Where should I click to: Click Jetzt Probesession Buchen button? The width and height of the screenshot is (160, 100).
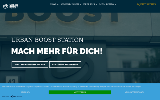click(30, 65)
